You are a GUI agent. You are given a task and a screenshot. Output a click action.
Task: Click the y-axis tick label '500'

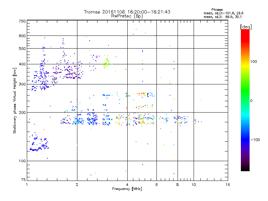click(22, 49)
